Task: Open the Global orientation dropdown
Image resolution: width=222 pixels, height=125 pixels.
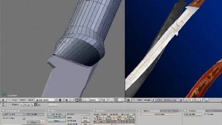Action: coord(95,100)
